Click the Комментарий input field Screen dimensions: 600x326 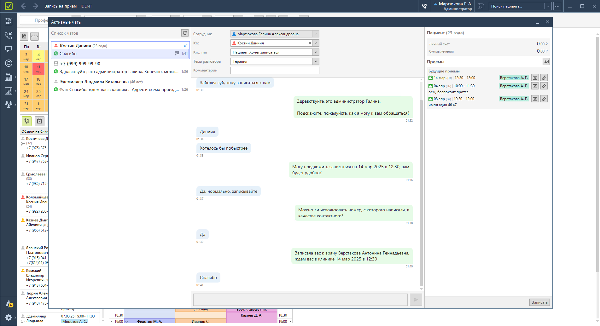pos(275,71)
